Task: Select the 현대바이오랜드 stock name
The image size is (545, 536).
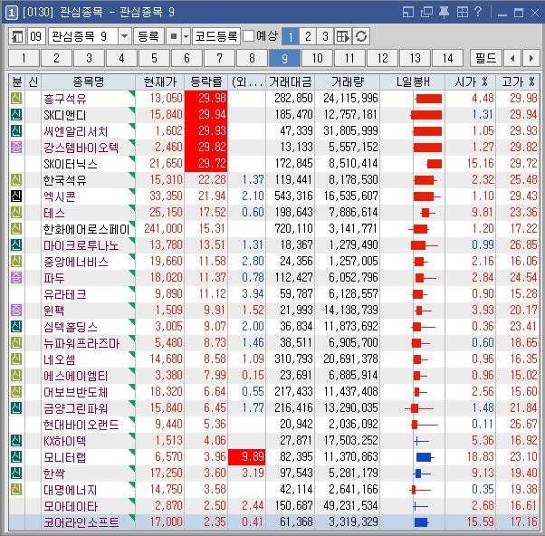Action: pyautogui.click(x=81, y=425)
